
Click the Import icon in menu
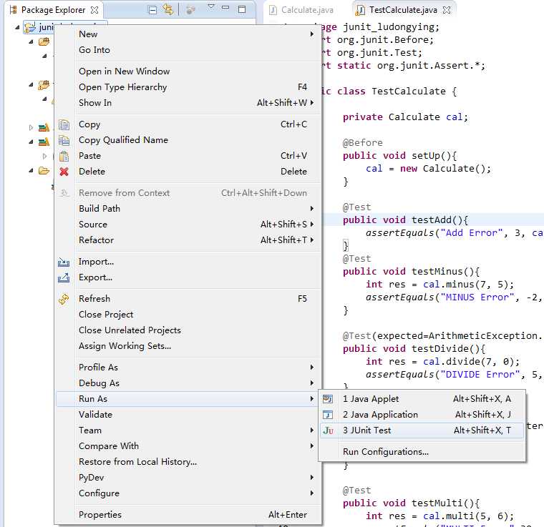64,262
